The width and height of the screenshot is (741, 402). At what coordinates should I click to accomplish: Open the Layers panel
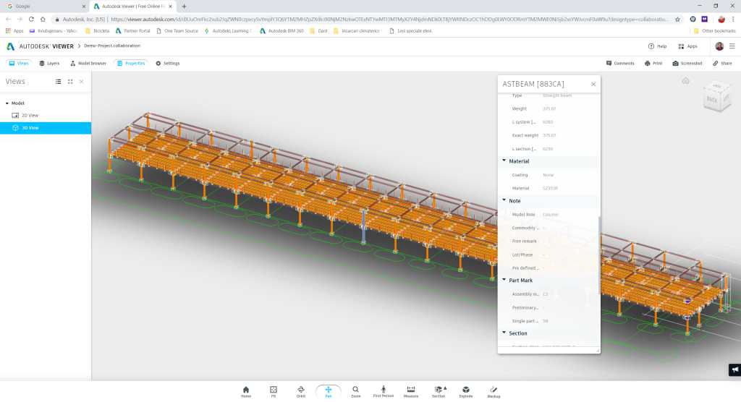click(49, 64)
